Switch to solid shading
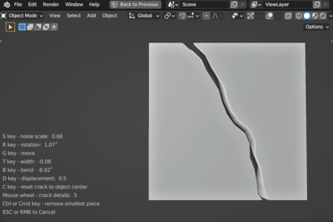Image resolution: width=333 pixels, height=222 pixels. coord(307,16)
